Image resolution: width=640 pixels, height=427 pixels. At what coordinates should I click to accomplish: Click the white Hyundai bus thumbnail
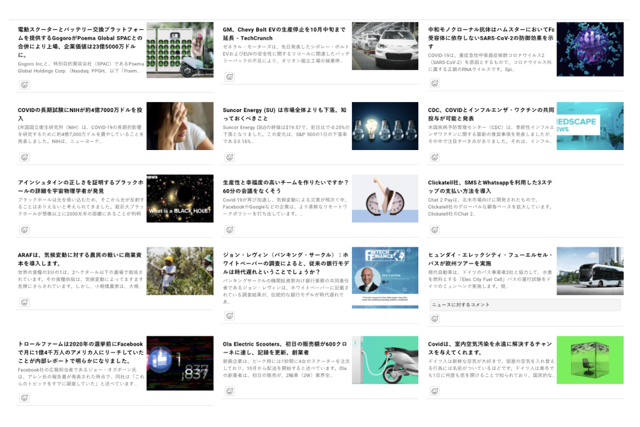[x=590, y=271]
